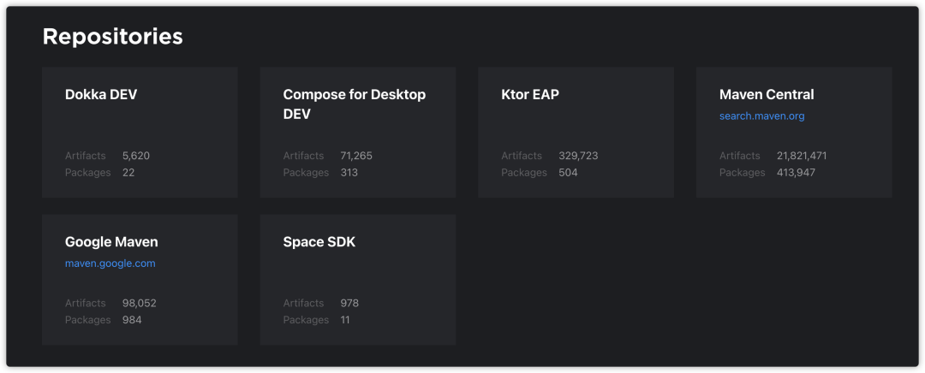
Task: Click Maven Central artifacts count 21,821,471
Action: [802, 156]
